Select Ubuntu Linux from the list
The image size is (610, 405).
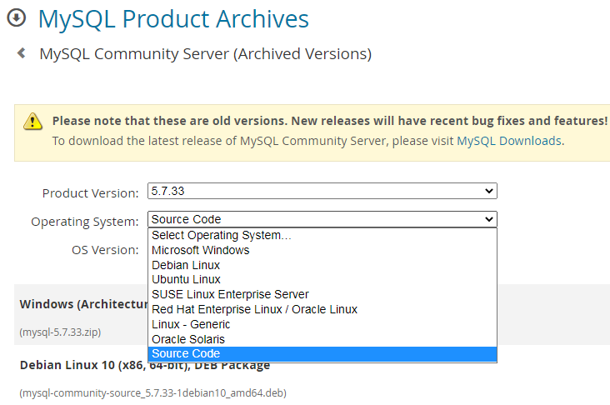tap(322, 280)
